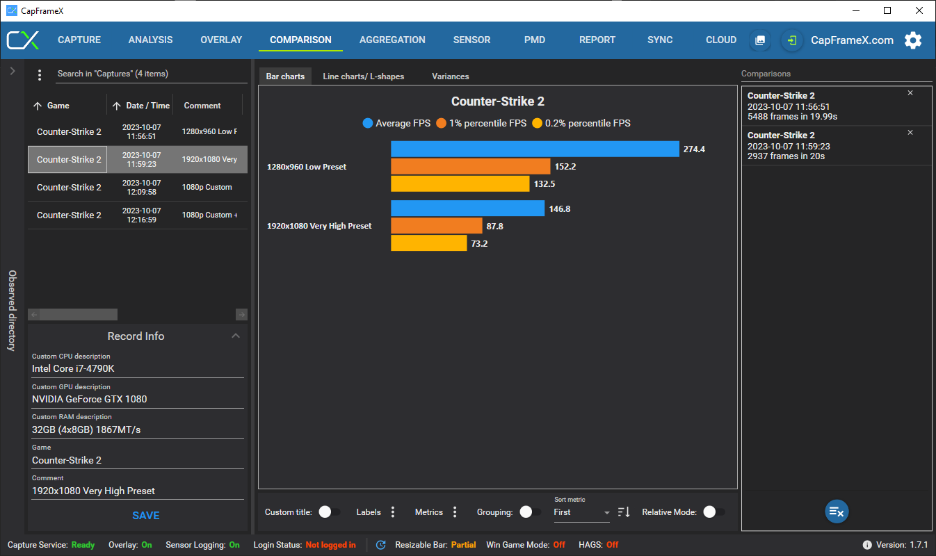
Task: Select the Bar charts tab
Action: (285, 76)
